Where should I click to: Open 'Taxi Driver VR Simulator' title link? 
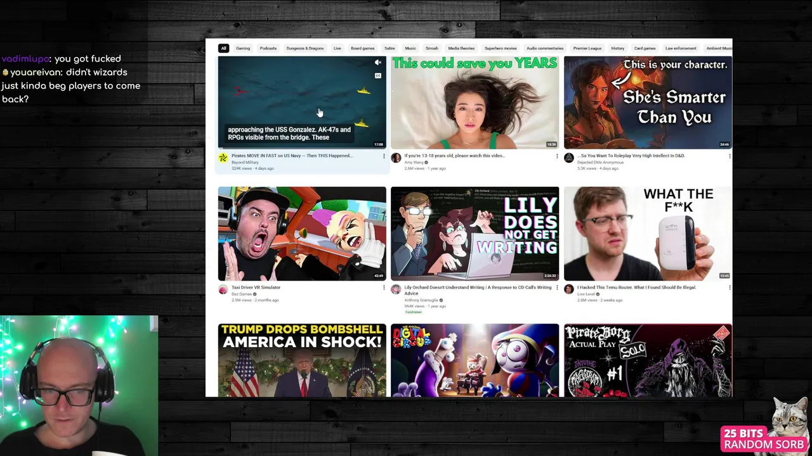tap(256, 288)
